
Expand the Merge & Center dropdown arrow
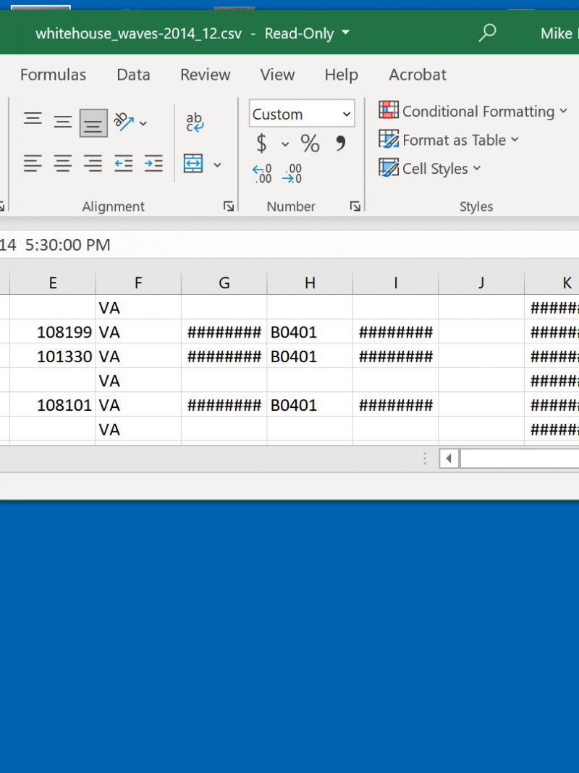coord(217,165)
